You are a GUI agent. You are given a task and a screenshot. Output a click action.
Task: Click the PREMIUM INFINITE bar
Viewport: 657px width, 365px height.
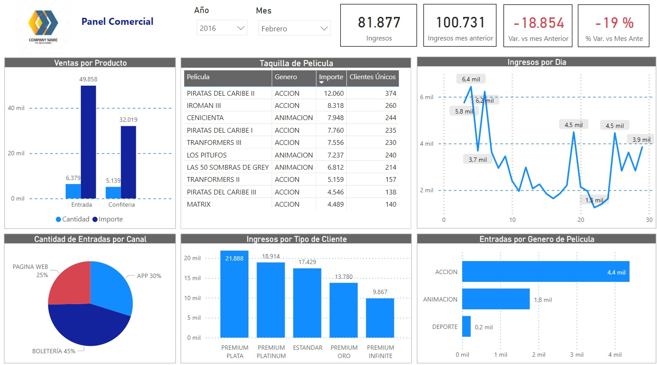[380, 318]
